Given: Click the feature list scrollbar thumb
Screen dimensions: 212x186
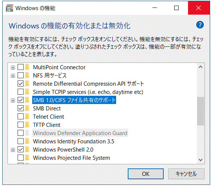Looking at the screenshot, I should tap(200, 111).
